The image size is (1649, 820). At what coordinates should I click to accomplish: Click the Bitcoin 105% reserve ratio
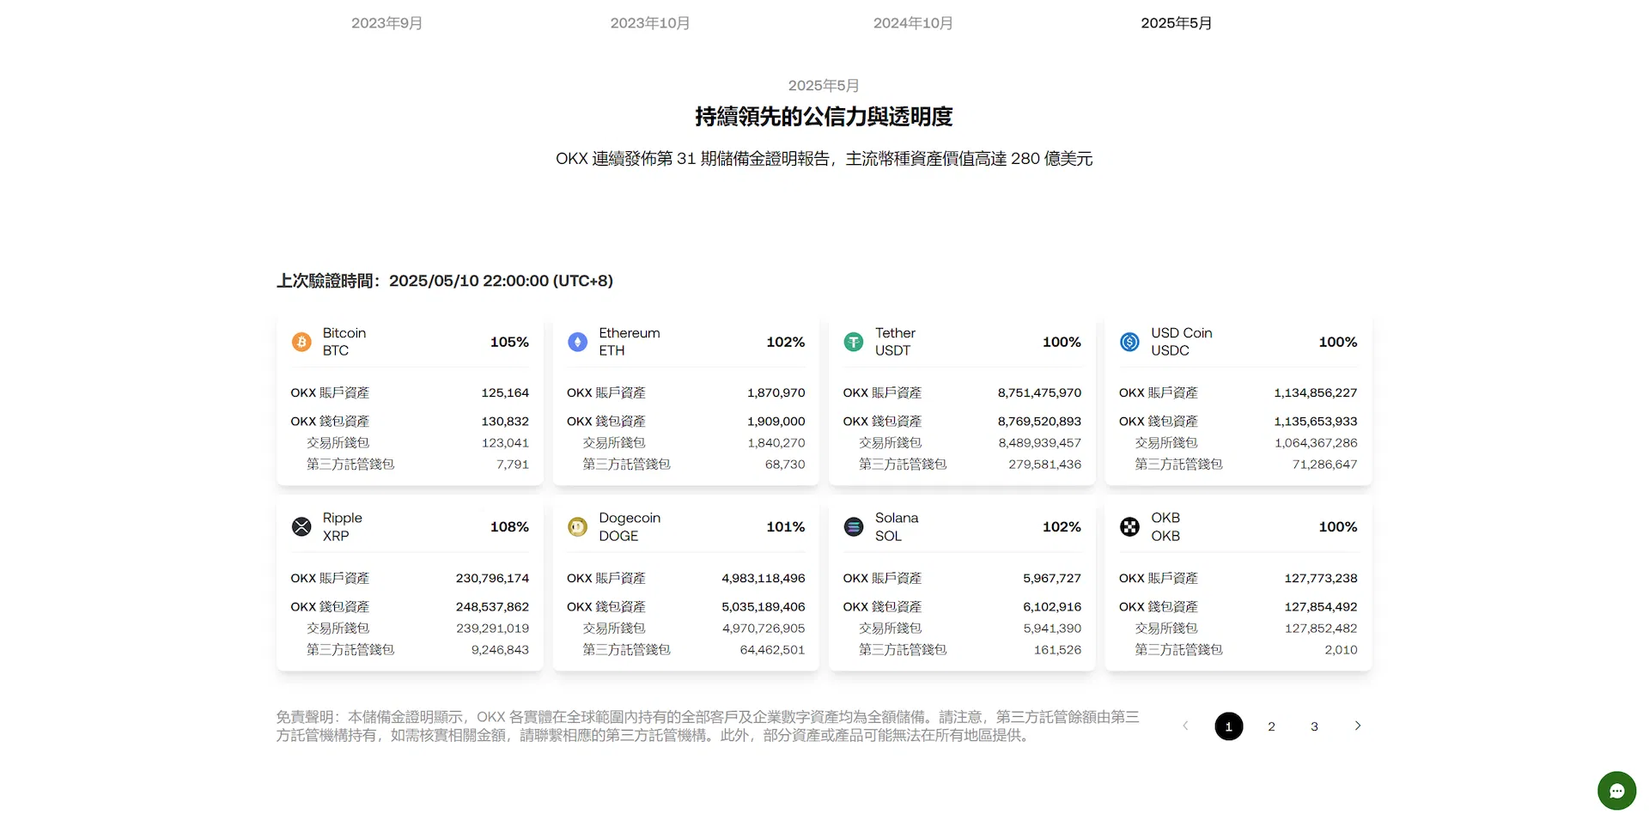509,342
